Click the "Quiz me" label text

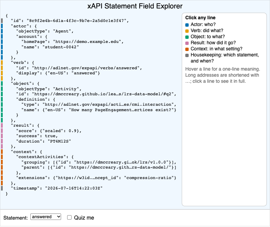(84, 218)
